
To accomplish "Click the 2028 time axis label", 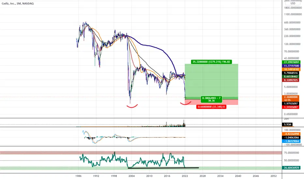I will (203, 176).
